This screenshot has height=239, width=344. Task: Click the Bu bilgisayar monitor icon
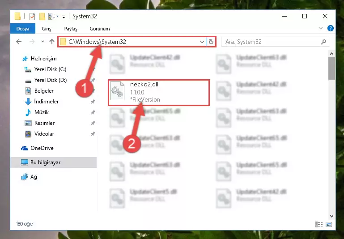point(24,162)
